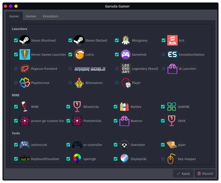Image resolution: width=221 pixels, height=183 pixels.
Task: Click the antimicroX gamepad icon
Action: pos(25,145)
